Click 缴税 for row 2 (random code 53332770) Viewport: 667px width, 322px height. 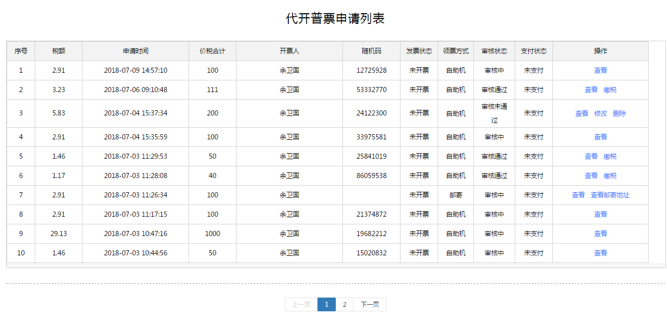tap(610, 90)
